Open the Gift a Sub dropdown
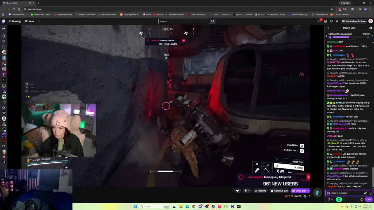This screenshot has height=210, width=374. point(300,191)
